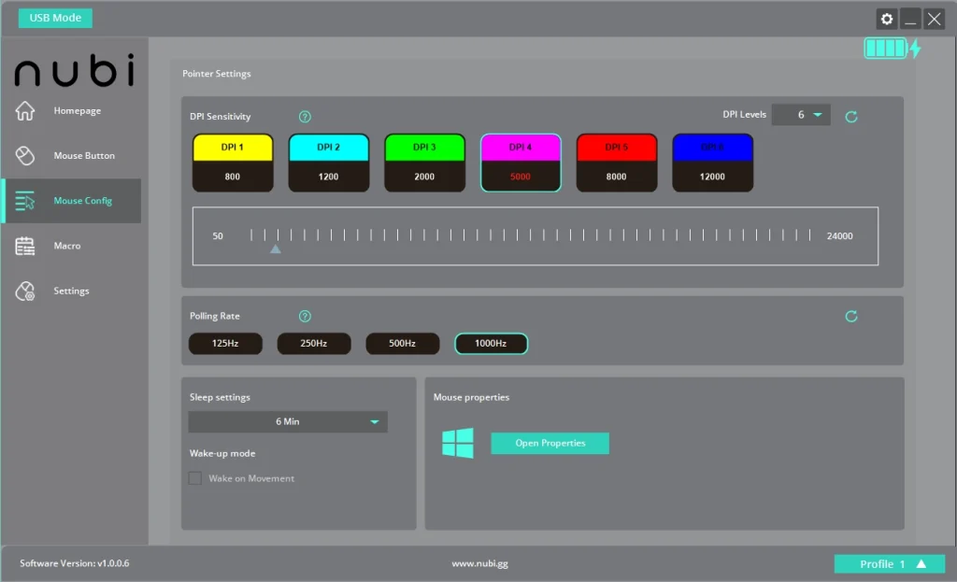The width and height of the screenshot is (957, 582).
Task: Enable the Wake on Movement checkbox
Action: click(x=195, y=478)
